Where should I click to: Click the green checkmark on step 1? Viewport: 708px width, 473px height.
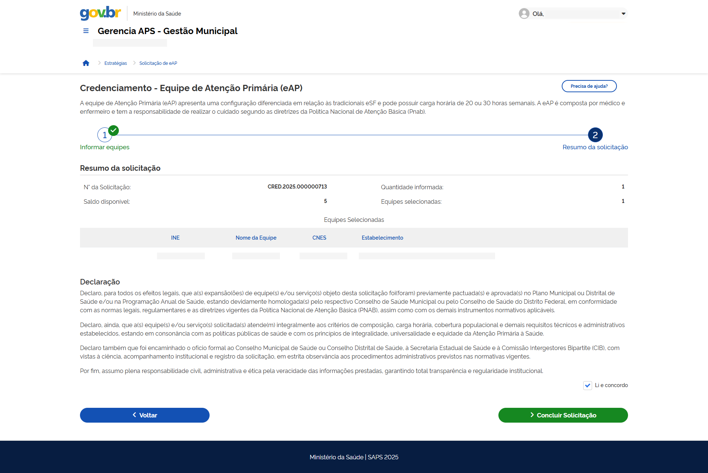[114, 130]
